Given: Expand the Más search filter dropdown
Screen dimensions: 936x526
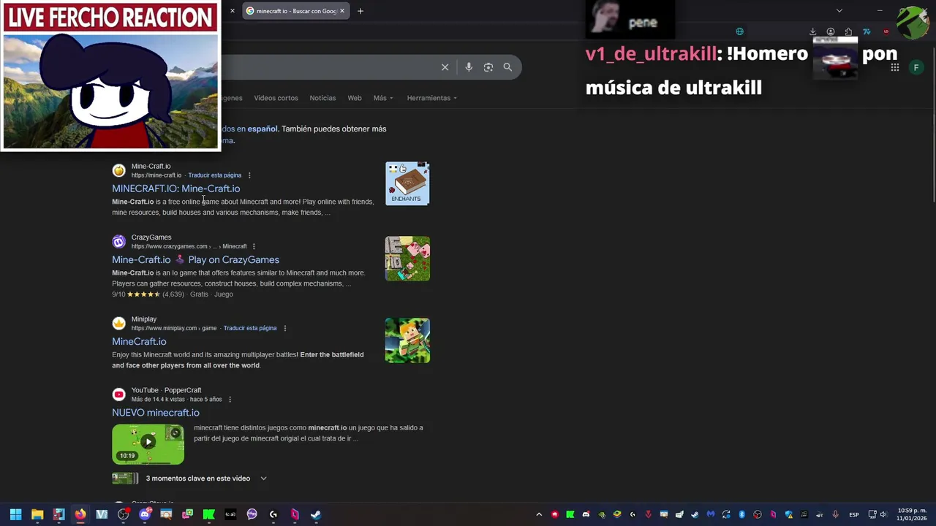Looking at the screenshot, I should (383, 98).
